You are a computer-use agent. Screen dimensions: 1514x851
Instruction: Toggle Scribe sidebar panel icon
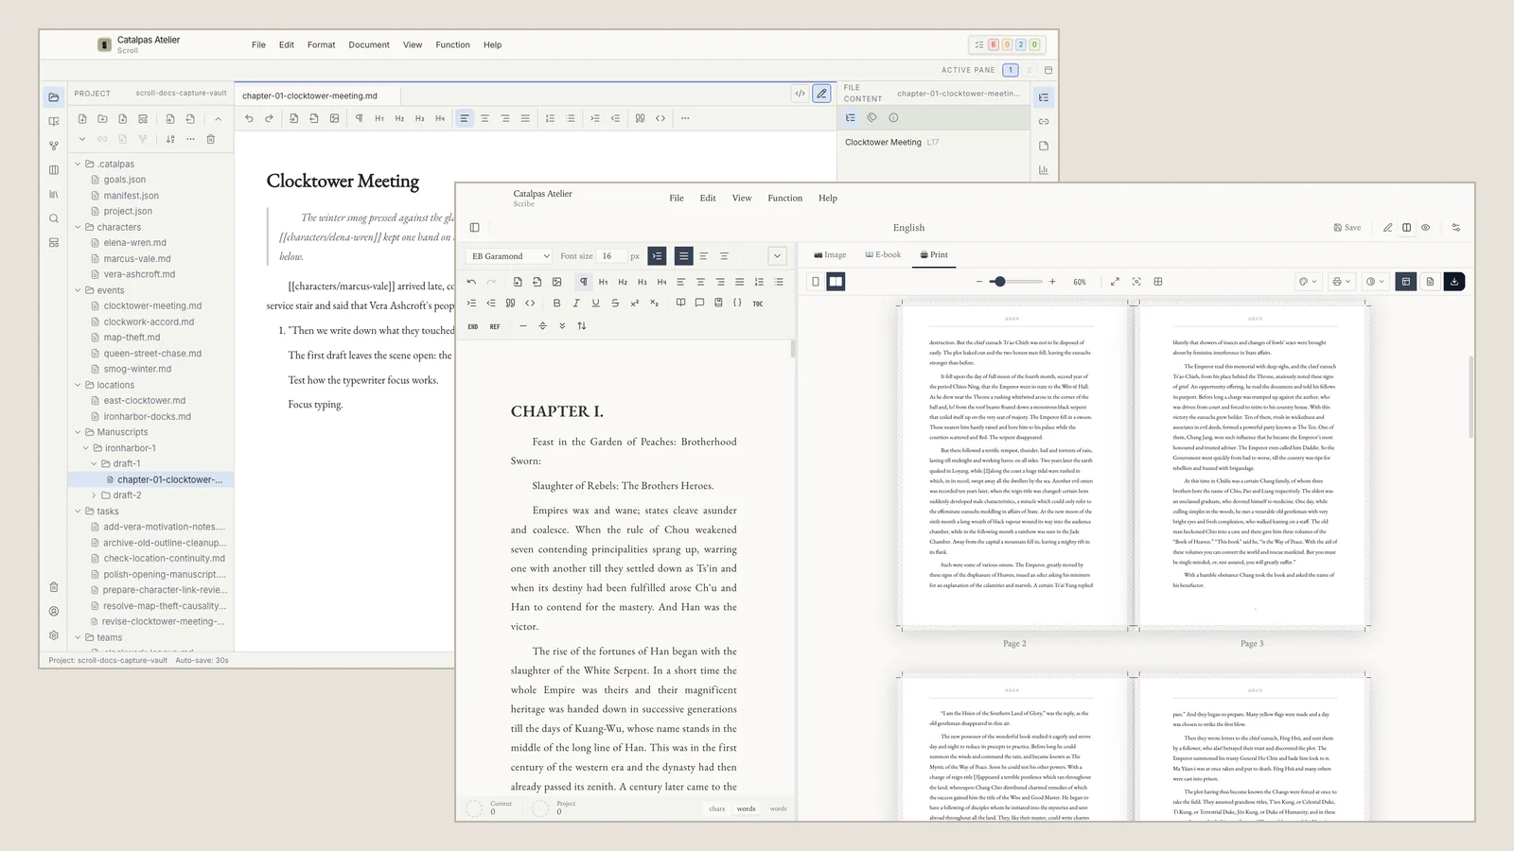[474, 228]
